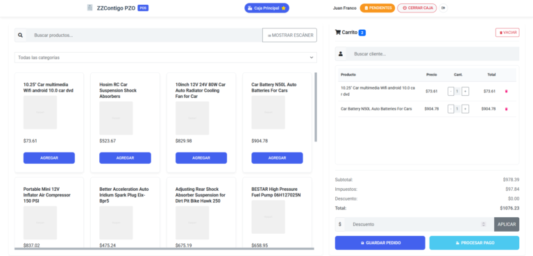Click PROCESAR PAGO button
This screenshot has width=533, height=256.
pyautogui.click(x=474, y=243)
